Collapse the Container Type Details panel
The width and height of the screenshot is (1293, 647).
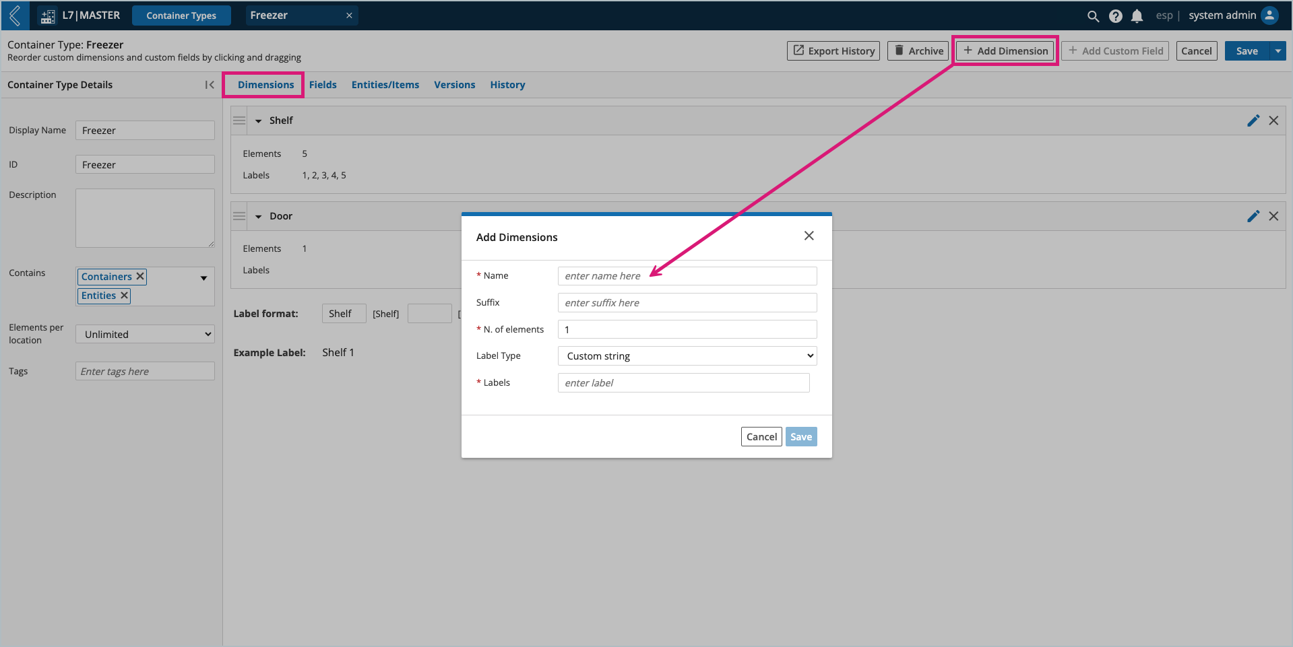(210, 85)
